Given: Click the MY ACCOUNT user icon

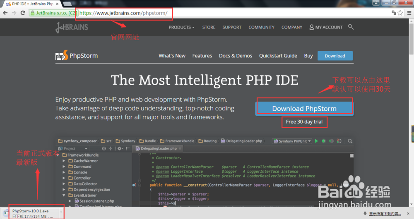Looking at the screenshot, I should (312, 27).
